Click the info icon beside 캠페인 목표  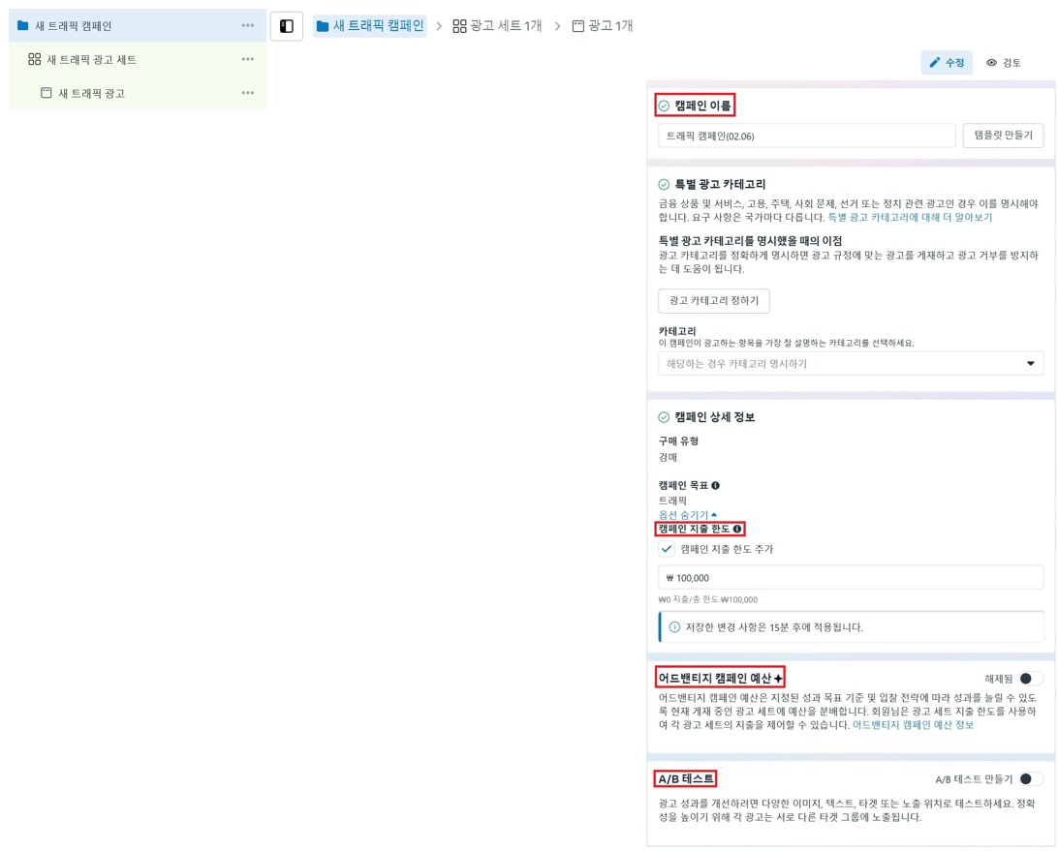[715, 485]
